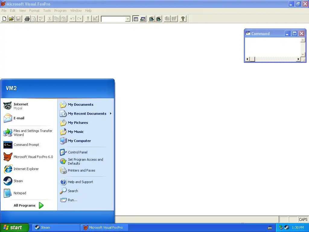Image resolution: width=309 pixels, height=232 pixels.
Task: Open My Computer in the Start menu
Action: tap(86, 141)
